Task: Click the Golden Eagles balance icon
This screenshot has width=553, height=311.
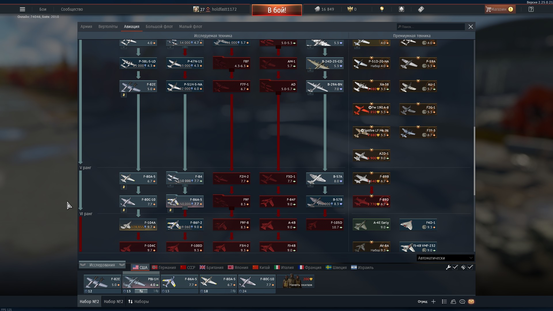Action: click(x=350, y=9)
